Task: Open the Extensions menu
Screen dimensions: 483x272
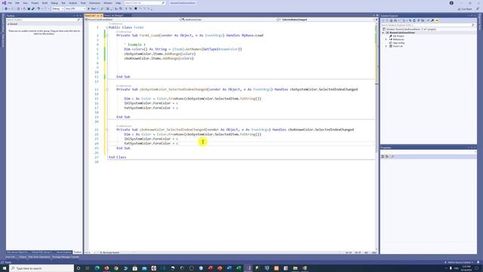Action: (x=94, y=3)
